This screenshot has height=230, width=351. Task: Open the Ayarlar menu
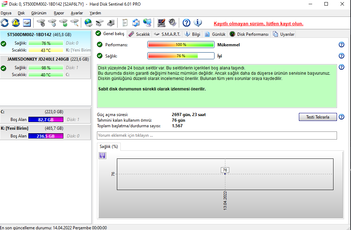coord(77,13)
